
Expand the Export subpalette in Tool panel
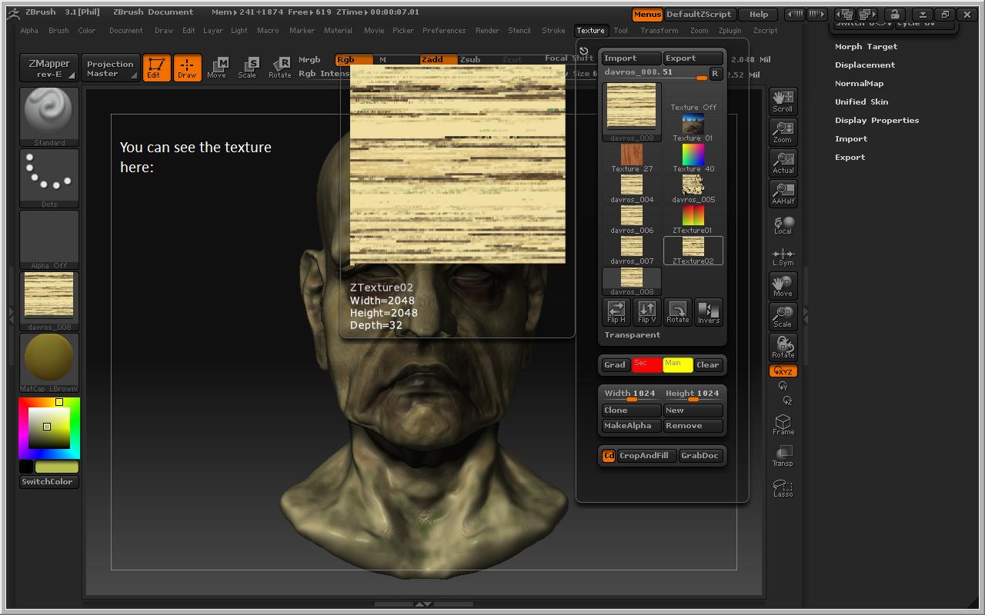850,157
